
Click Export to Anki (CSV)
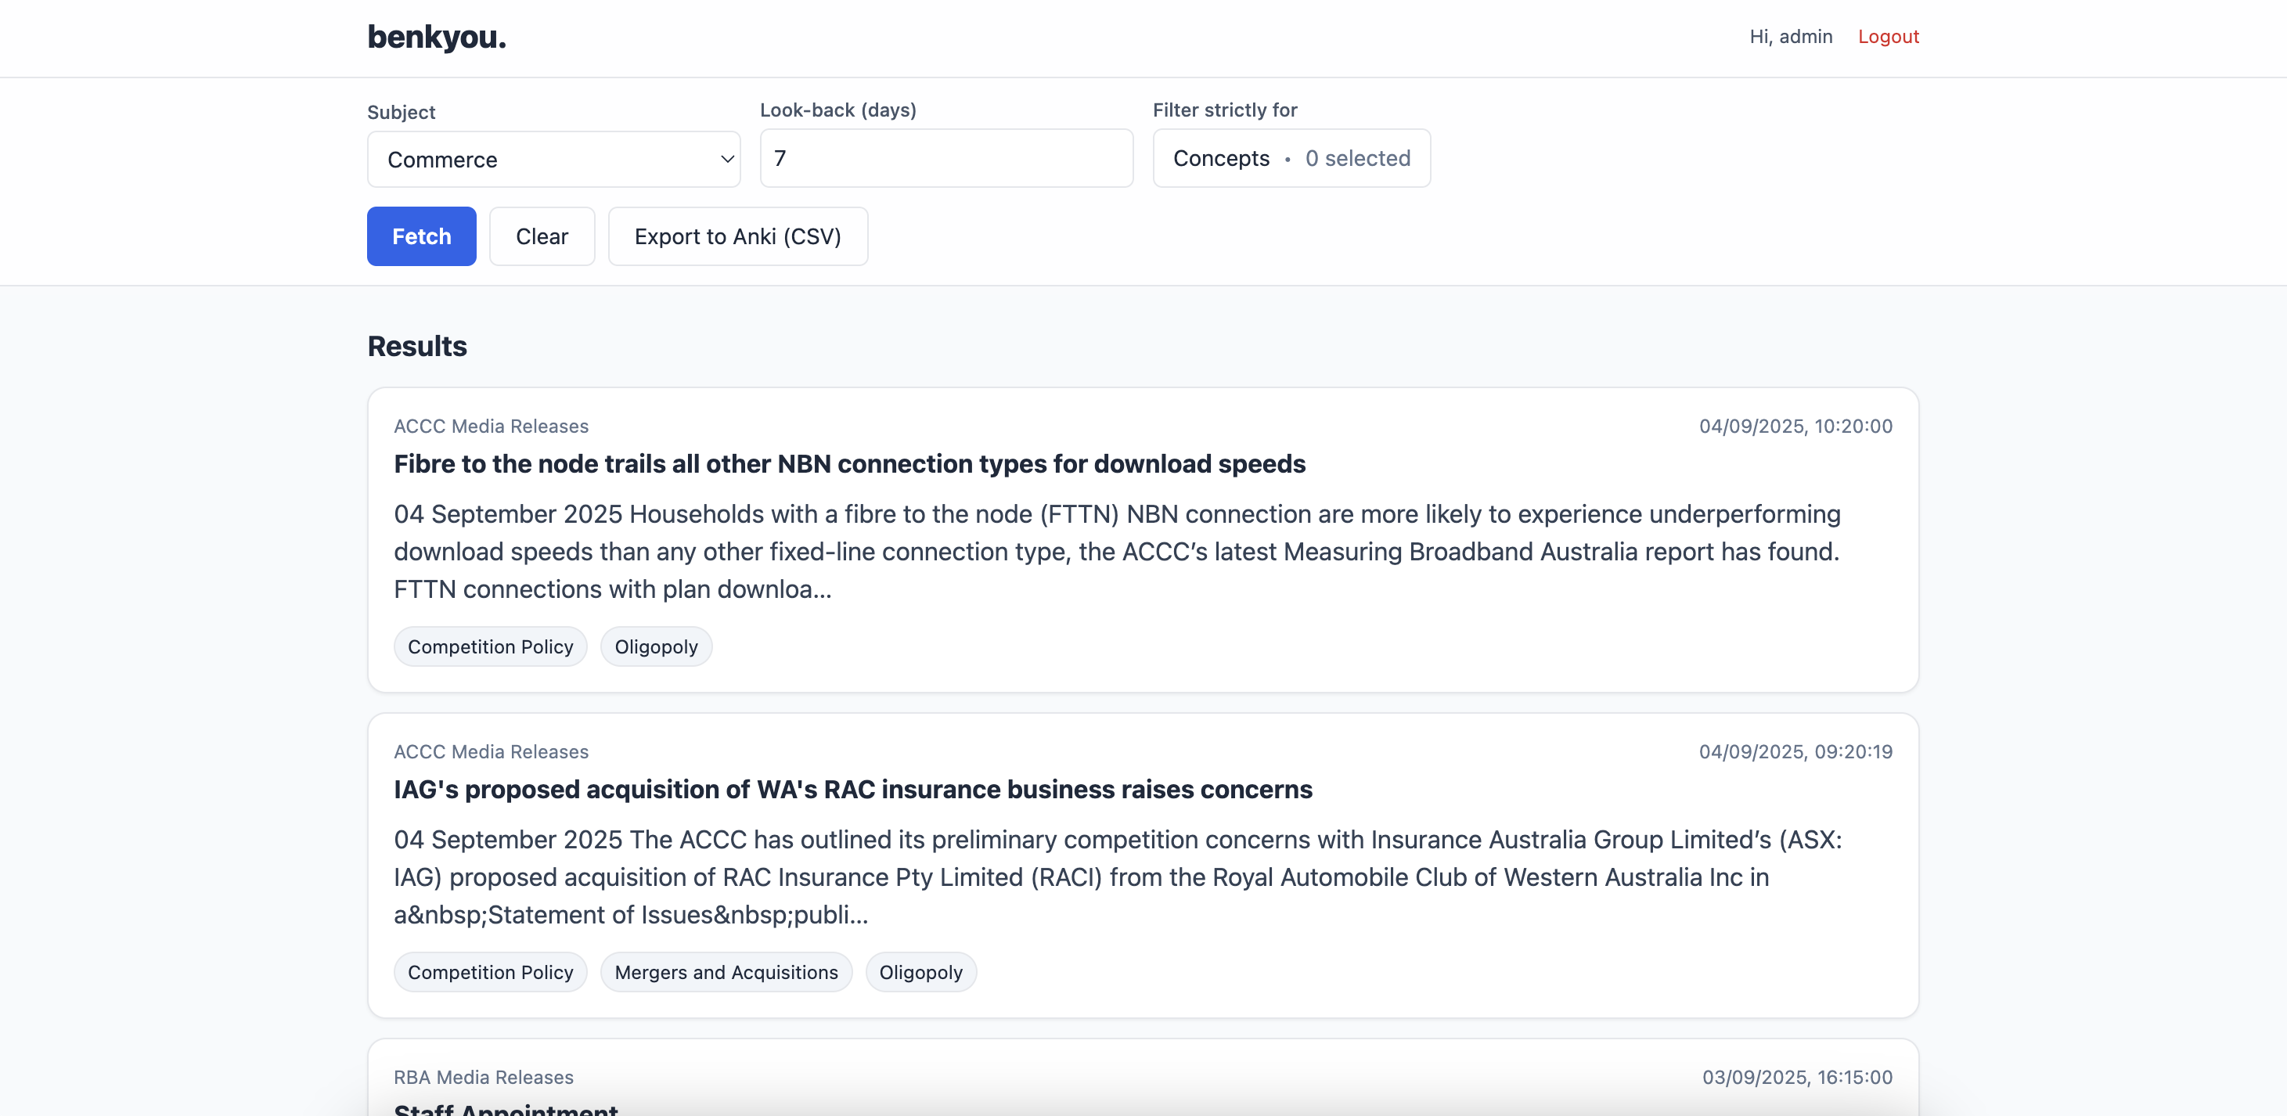pos(737,237)
